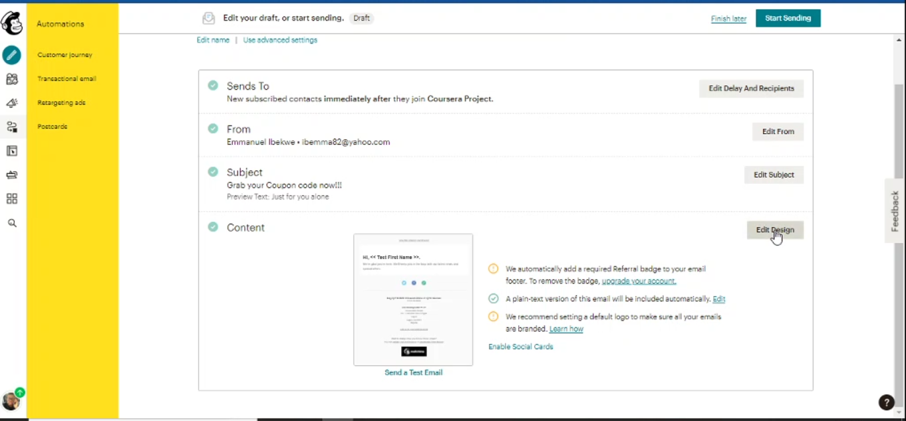Viewport: 906px width, 421px height.
Task: Click the 'Preview Text: Just for you alone' line
Action: click(277, 197)
